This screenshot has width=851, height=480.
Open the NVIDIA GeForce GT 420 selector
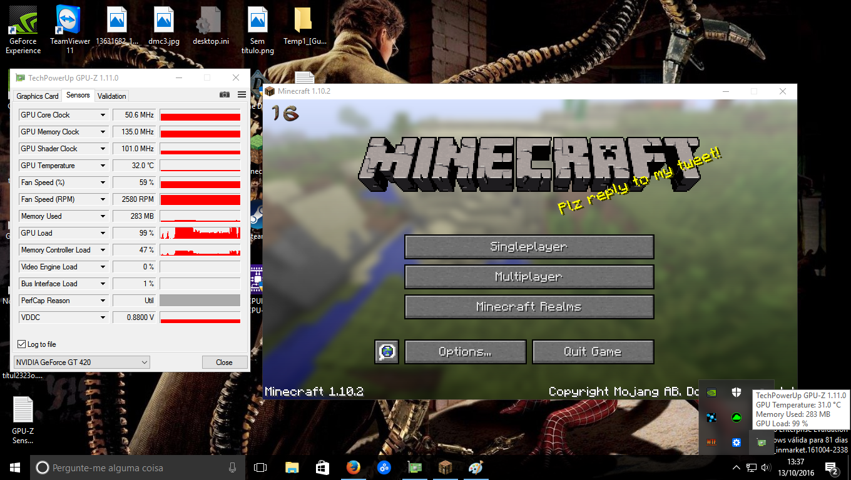[x=82, y=362]
